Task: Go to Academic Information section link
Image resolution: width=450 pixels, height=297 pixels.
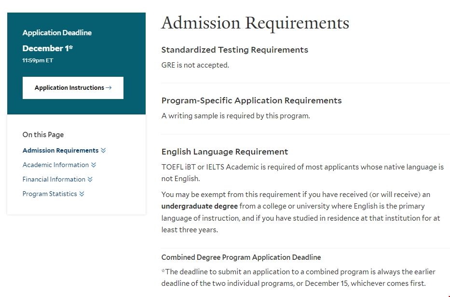Action: coord(55,165)
